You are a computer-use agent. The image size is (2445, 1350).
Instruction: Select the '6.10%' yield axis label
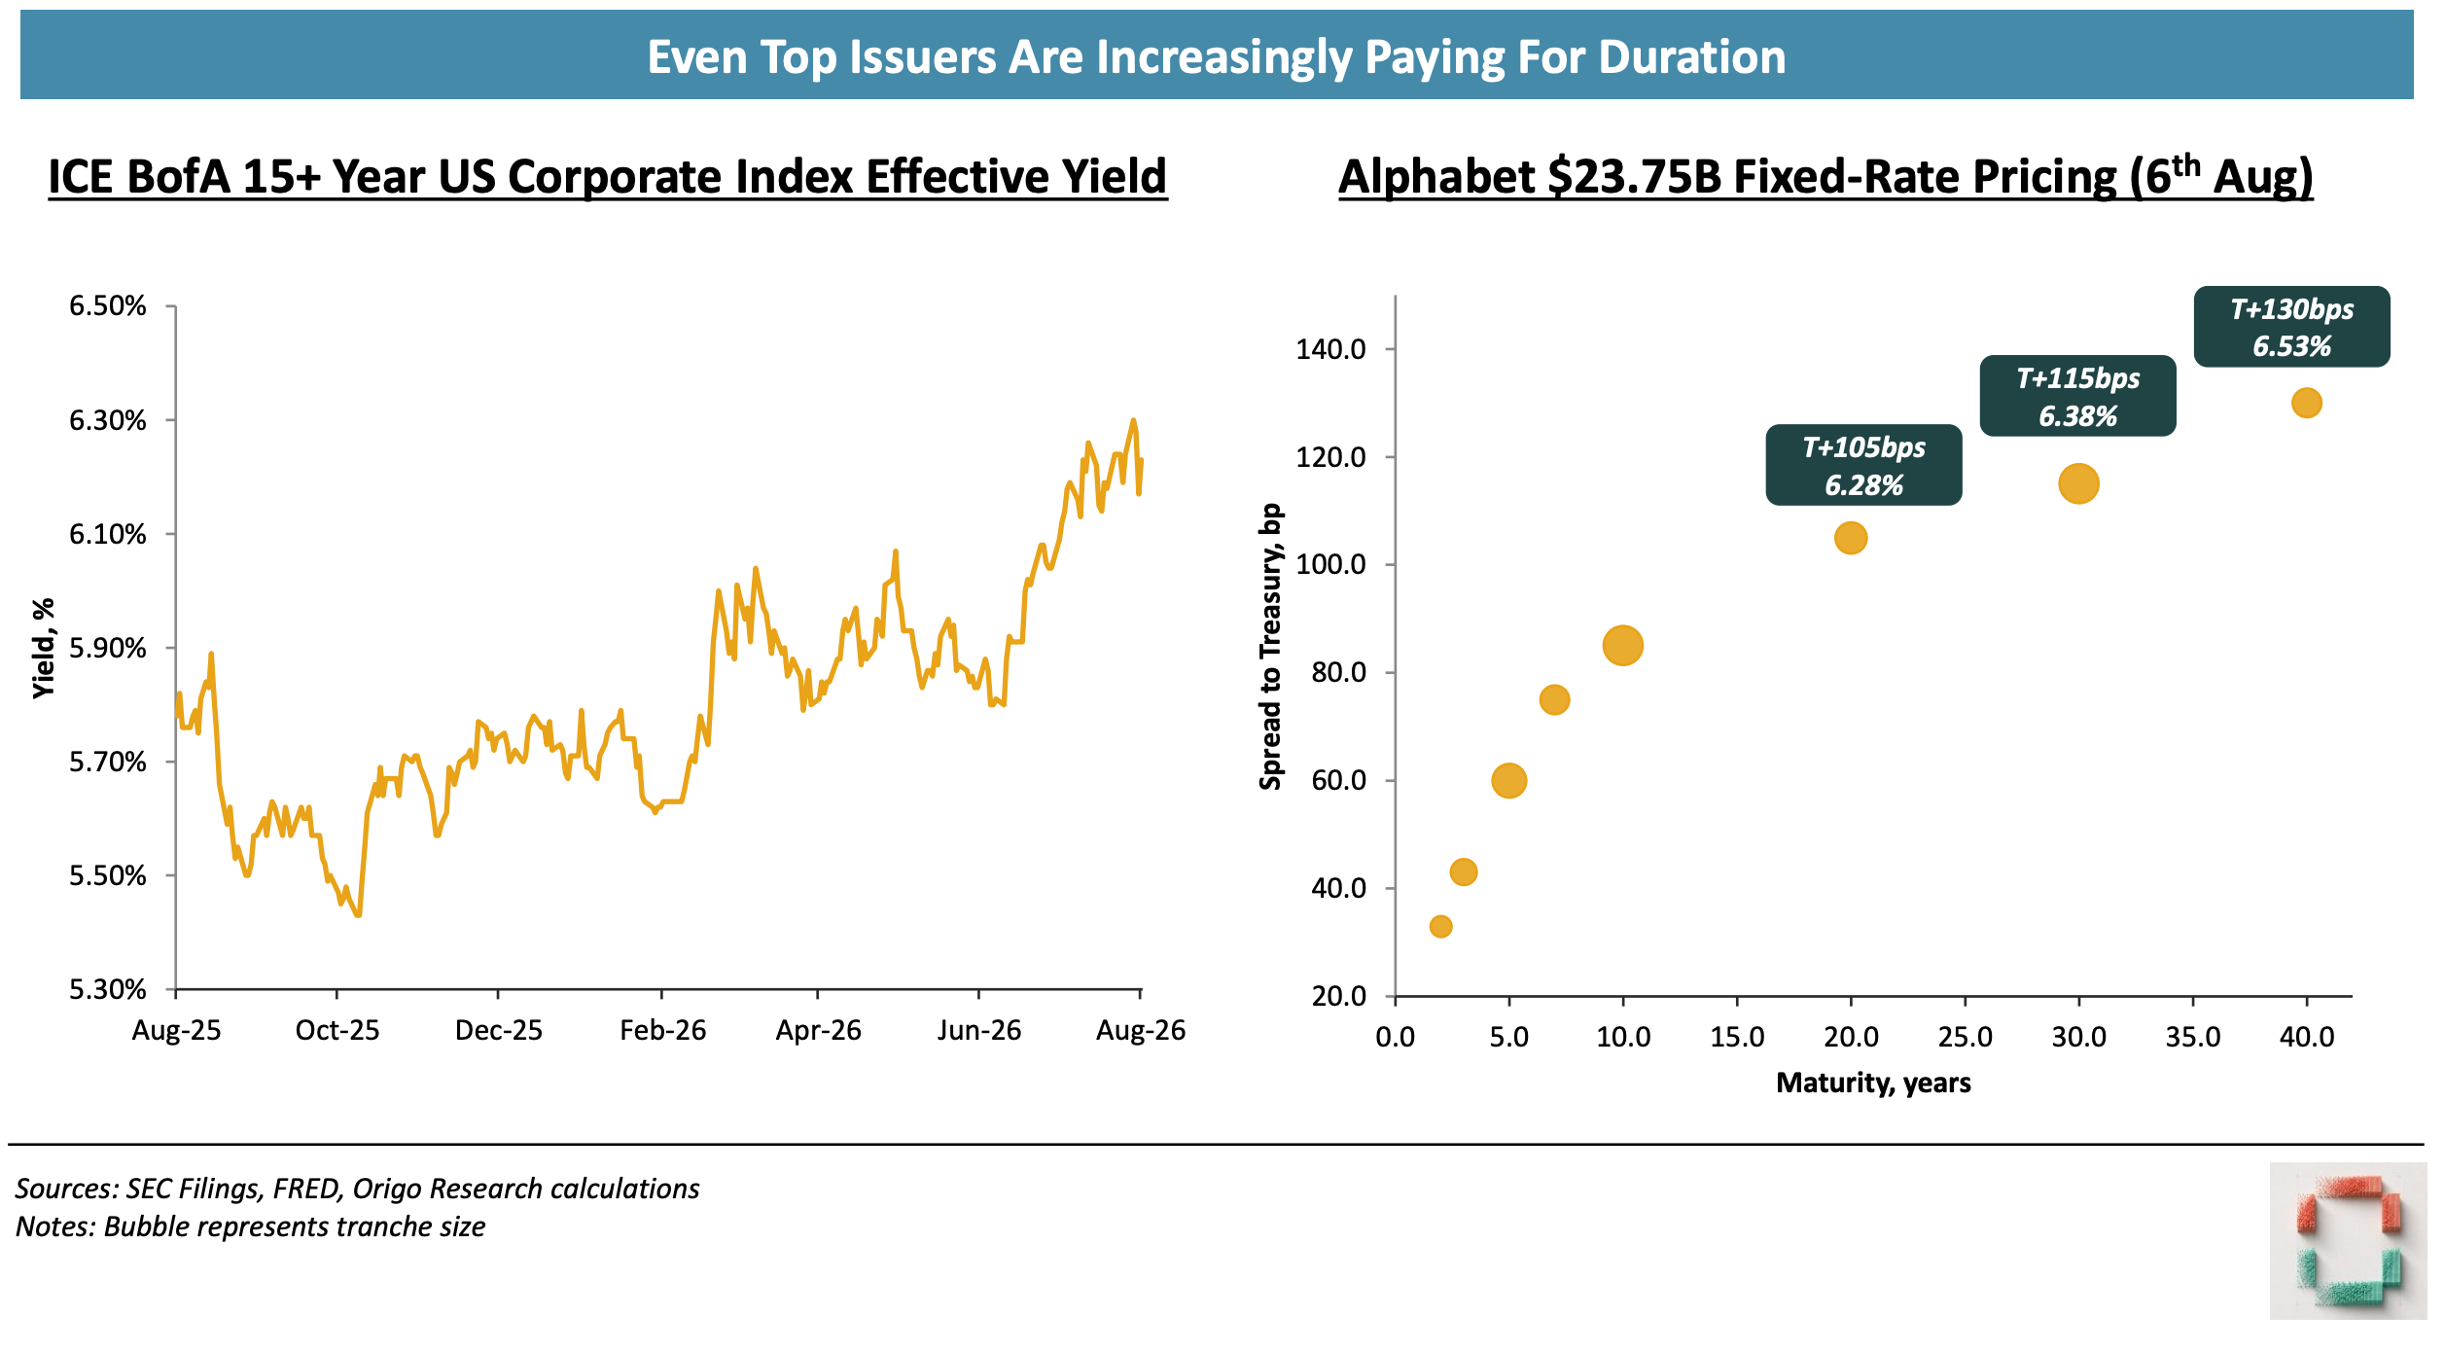click(107, 534)
